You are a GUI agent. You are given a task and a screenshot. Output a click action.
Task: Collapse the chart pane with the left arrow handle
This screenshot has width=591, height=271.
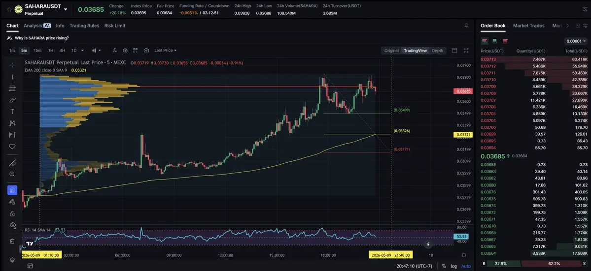(x=20, y=249)
